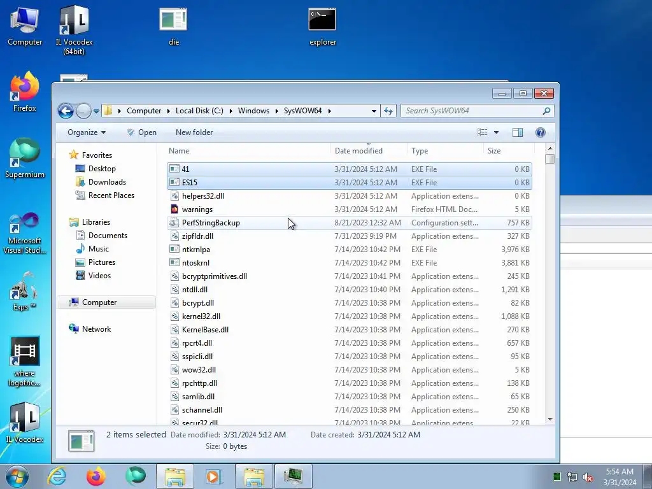This screenshot has height=489, width=652.
Task: Launch Firefox from the taskbar
Action: point(96,476)
